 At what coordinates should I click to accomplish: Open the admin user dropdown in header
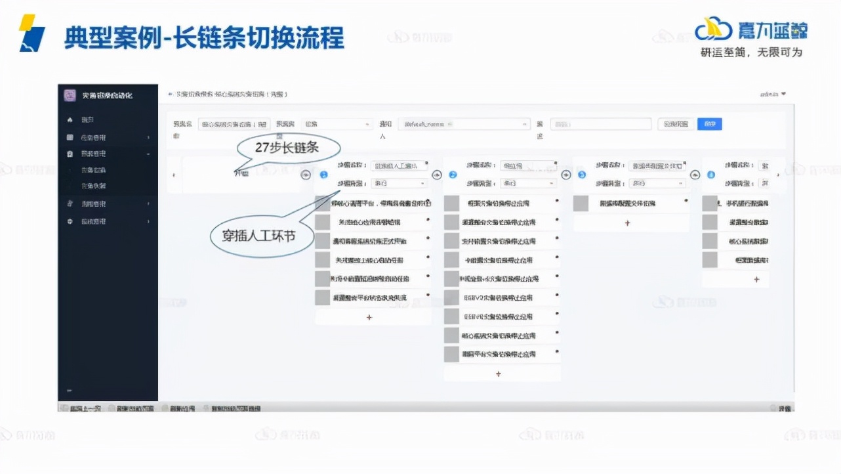tap(772, 95)
